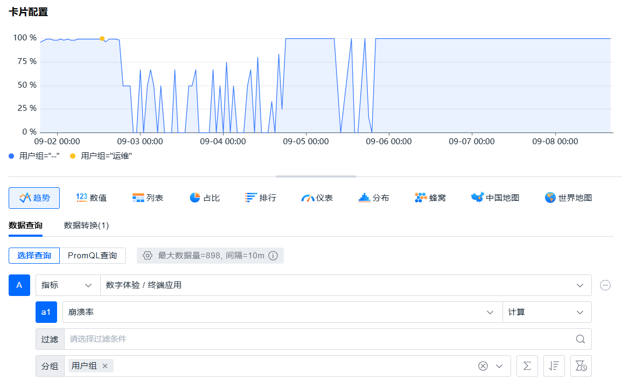Open the 计算 dropdown
This screenshot has width=622, height=381.
click(x=546, y=312)
